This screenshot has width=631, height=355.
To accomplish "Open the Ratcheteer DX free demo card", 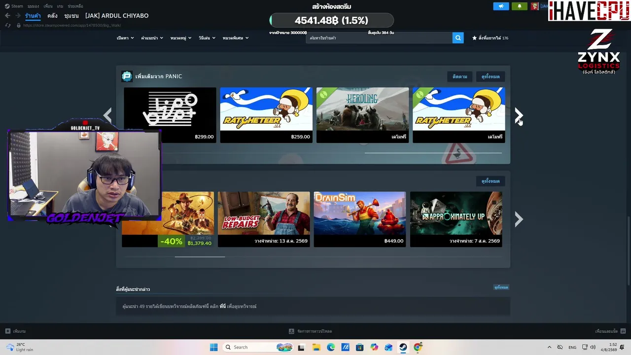I will click(458, 115).
